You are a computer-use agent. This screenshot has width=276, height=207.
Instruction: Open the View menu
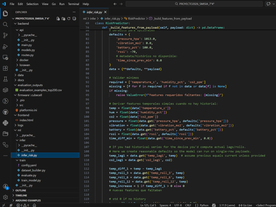coord(45,4)
